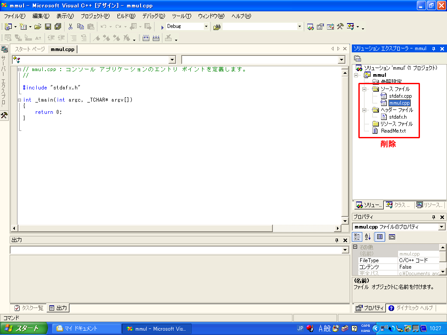Viewport: 447px width, 335px height.
Task: Open the ファイル(F) menu
Action: [x=15, y=16]
